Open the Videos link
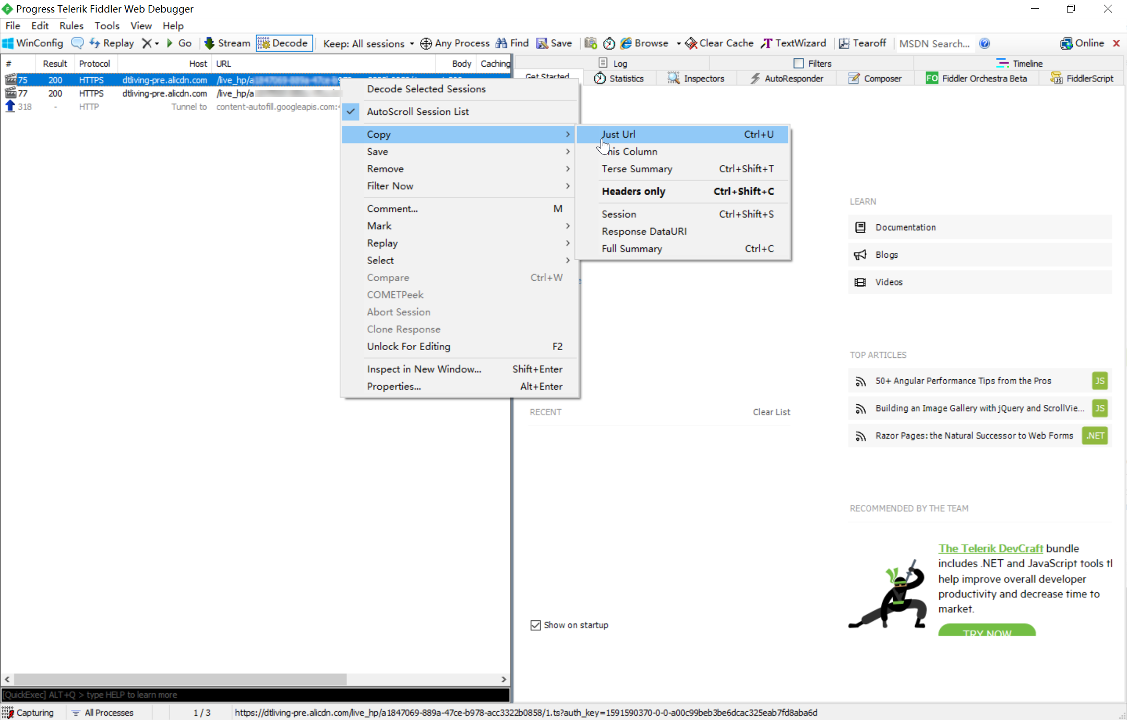This screenshot has height=720, width=1127. pos(980,282)
